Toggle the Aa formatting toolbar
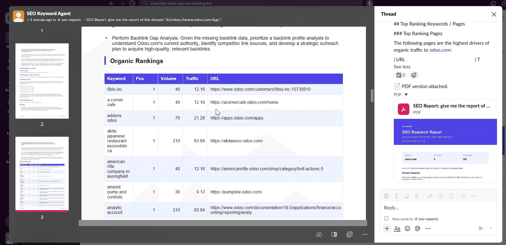The width and height of the screenshot is (506, 245). point(397,229)
